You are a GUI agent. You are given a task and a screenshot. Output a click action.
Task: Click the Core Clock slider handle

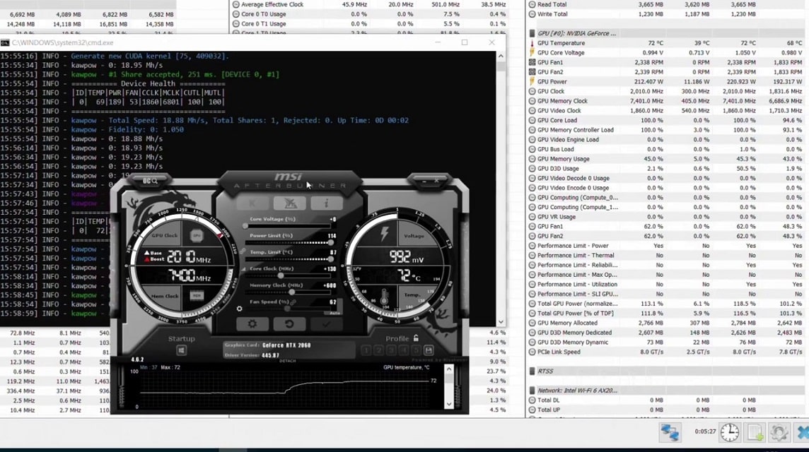point(281,275)
